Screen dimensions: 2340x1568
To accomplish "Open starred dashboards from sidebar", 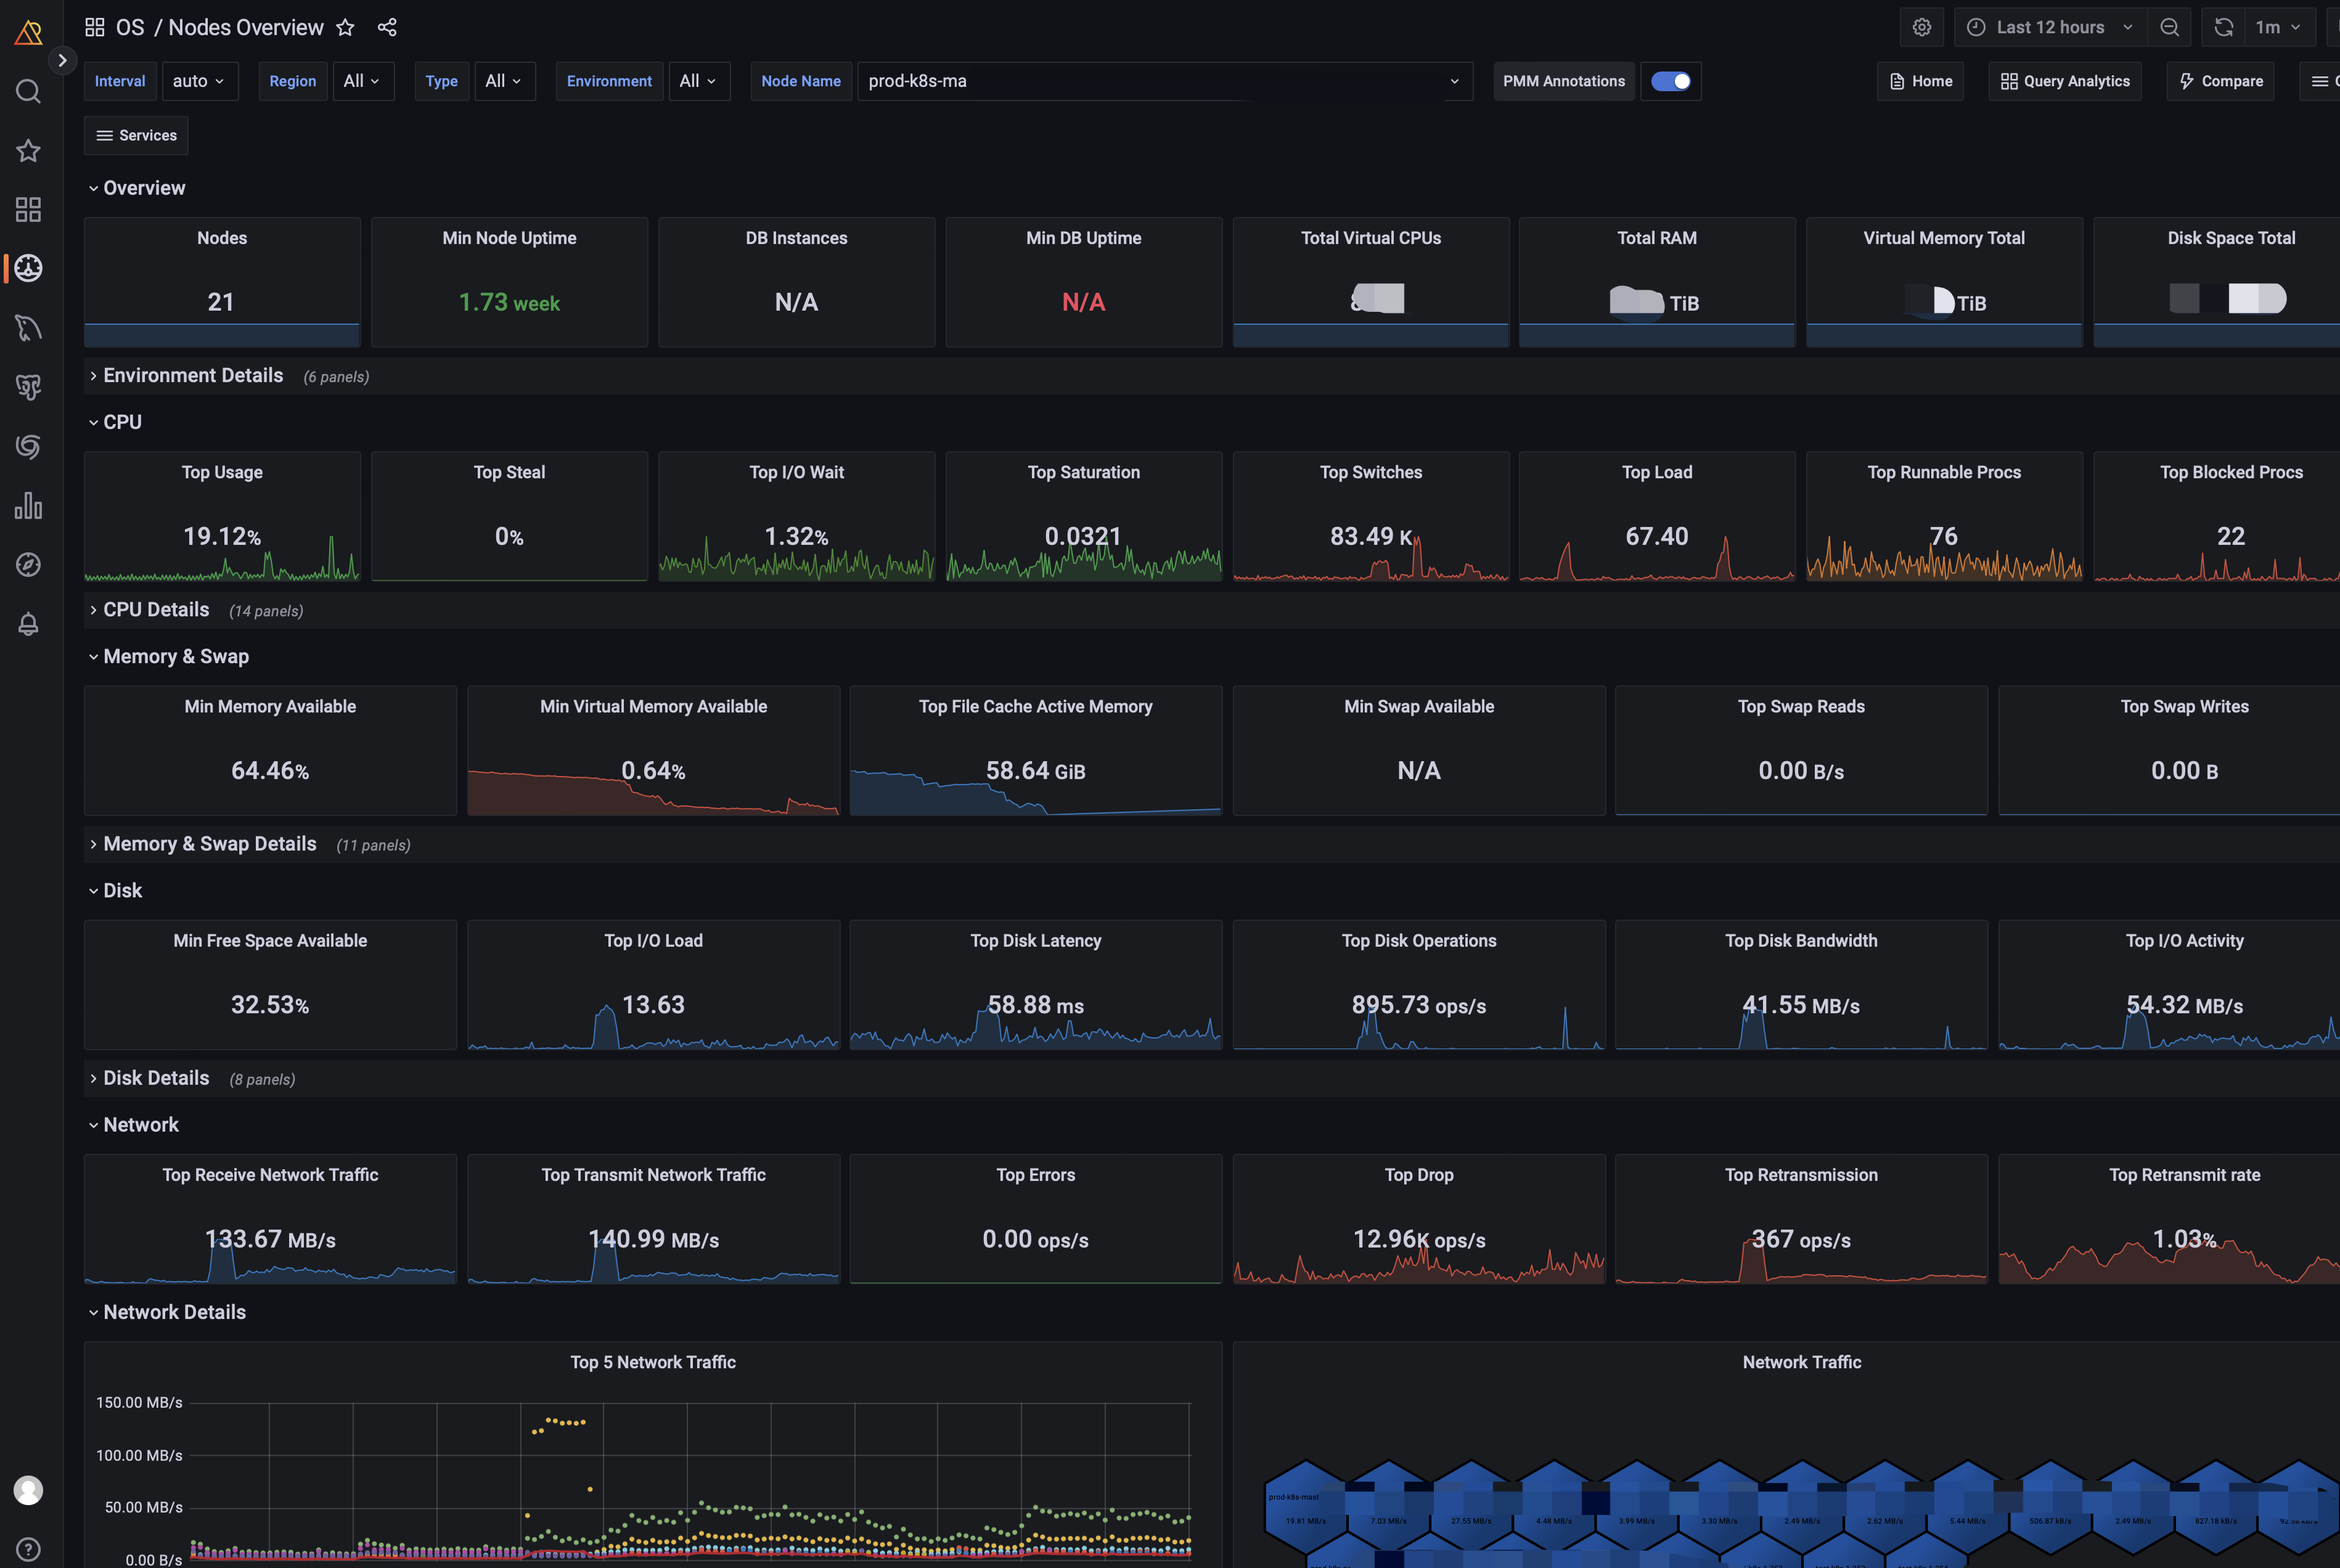I will (x=28, y=151).
